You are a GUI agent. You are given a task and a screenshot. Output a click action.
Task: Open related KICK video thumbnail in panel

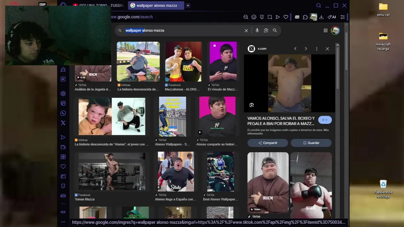[268, 183]
